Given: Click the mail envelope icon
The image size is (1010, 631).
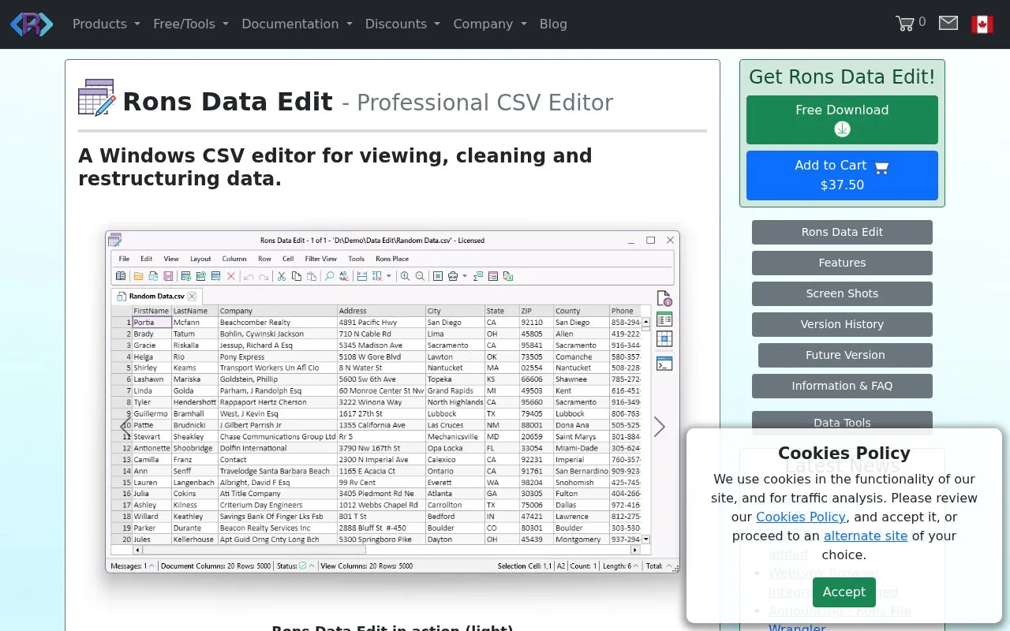Looking at the screenshot, I should coord(948,24).
